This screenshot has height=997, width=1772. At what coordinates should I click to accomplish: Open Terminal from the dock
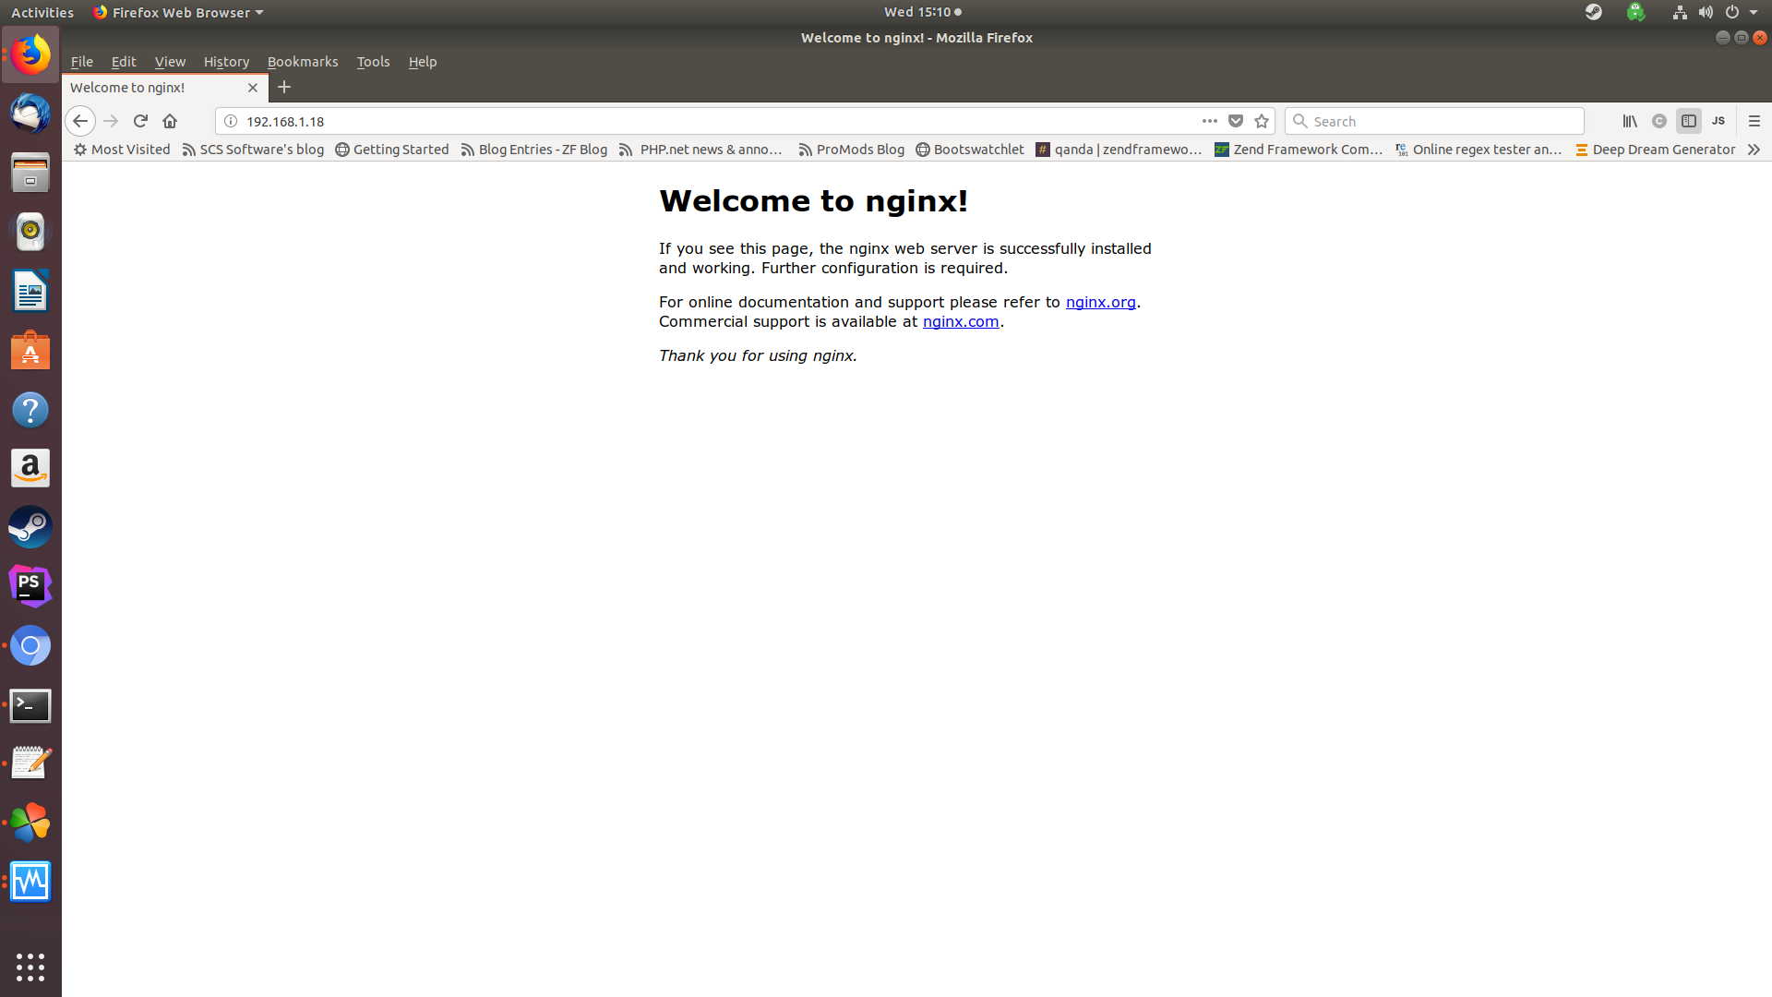point(30,706)
